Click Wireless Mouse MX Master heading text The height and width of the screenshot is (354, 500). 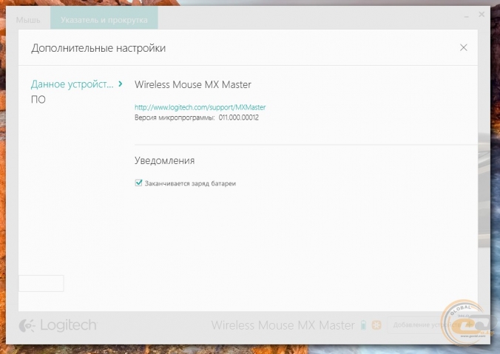click(193, 84)
